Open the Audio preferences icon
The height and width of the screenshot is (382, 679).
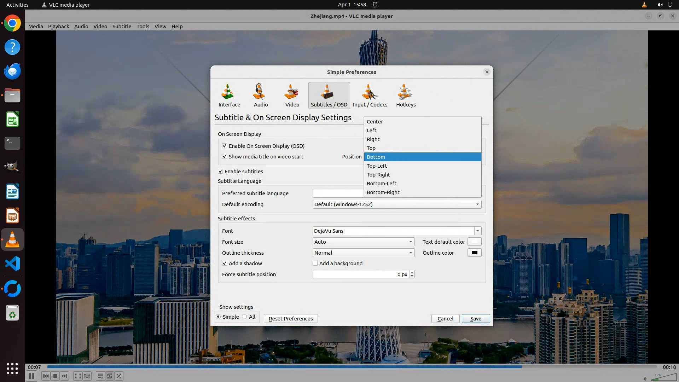pyautogui.click(x=261, y=95)
